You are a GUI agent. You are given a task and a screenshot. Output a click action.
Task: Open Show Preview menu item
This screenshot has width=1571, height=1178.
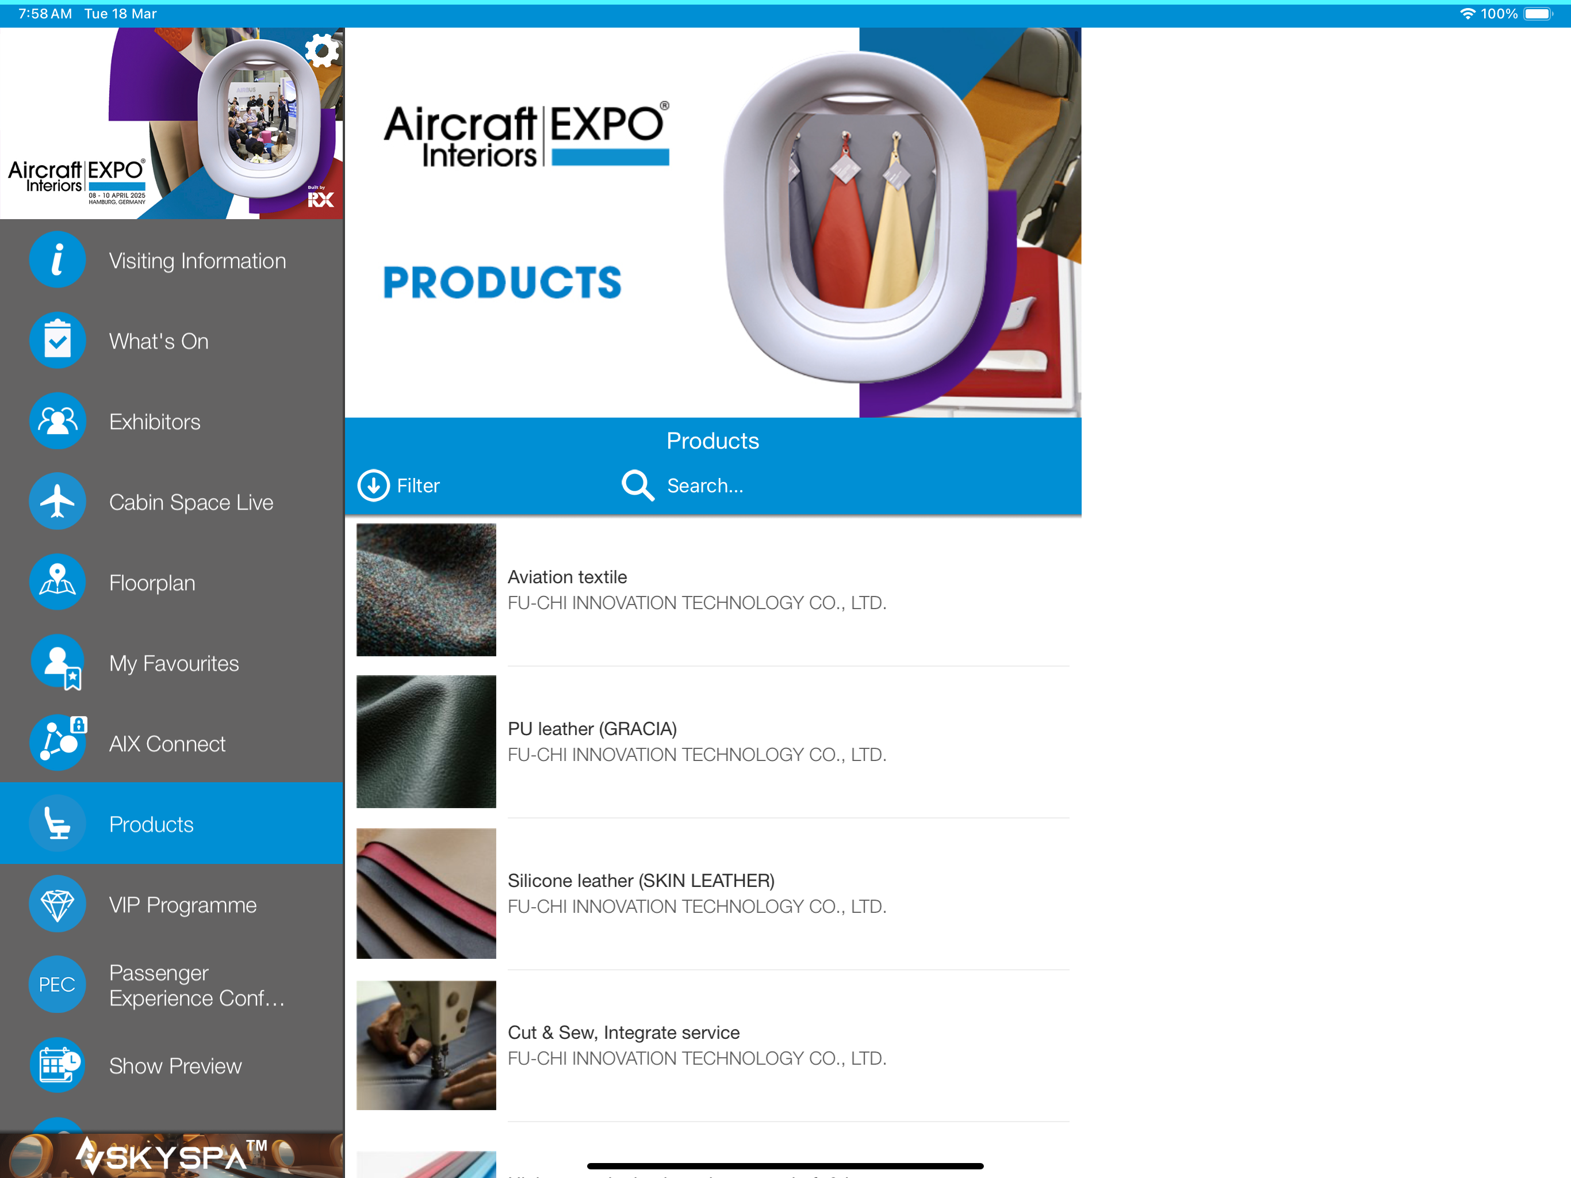coord(172,1066)
